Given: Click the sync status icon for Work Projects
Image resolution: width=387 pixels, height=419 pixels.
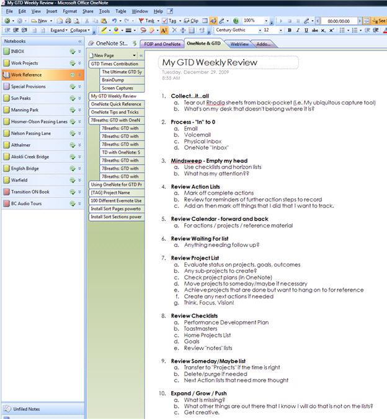Looking at the screenshot, I should click(73, 63).
